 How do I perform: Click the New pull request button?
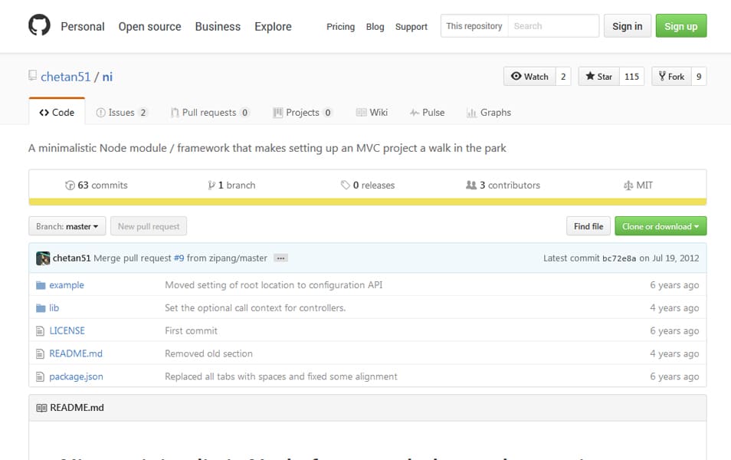[149, 226]
